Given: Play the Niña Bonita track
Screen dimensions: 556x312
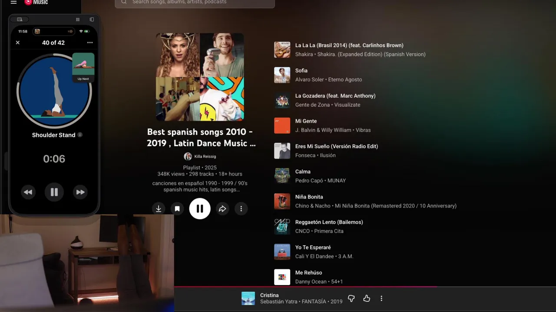Looking at the screenshot, I should [x=309, y=197].
